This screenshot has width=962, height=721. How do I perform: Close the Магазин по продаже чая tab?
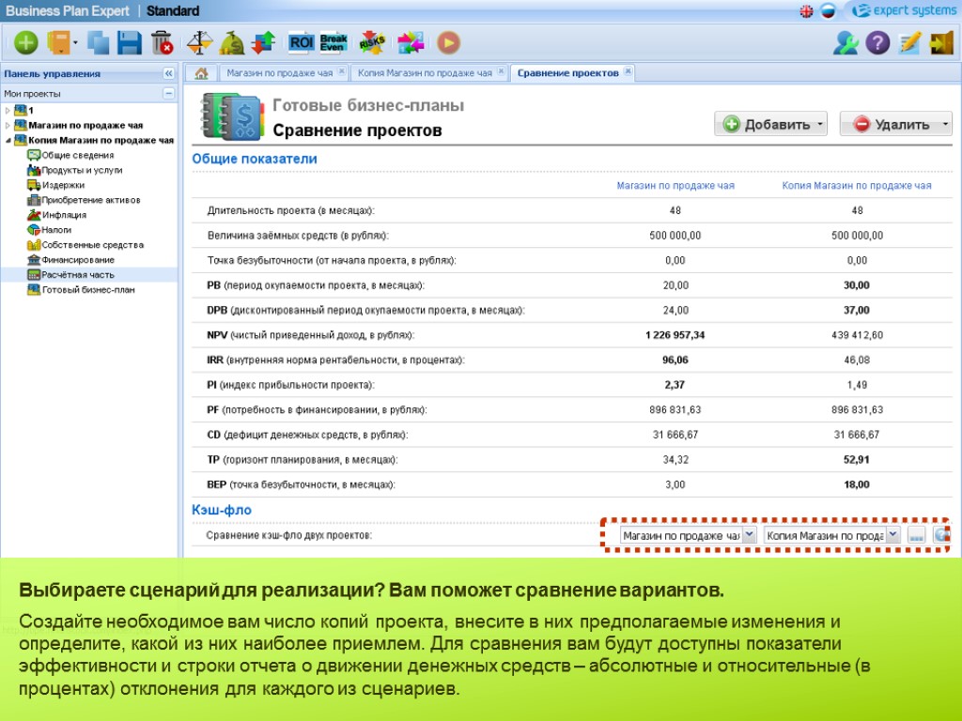(342, 71)
